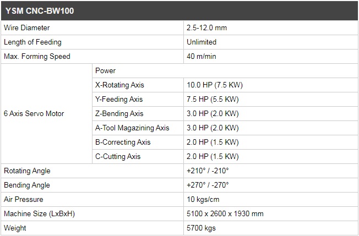The image size is (359, 236).
Task: Click the Power subheading cell
Action: (225, 70)
